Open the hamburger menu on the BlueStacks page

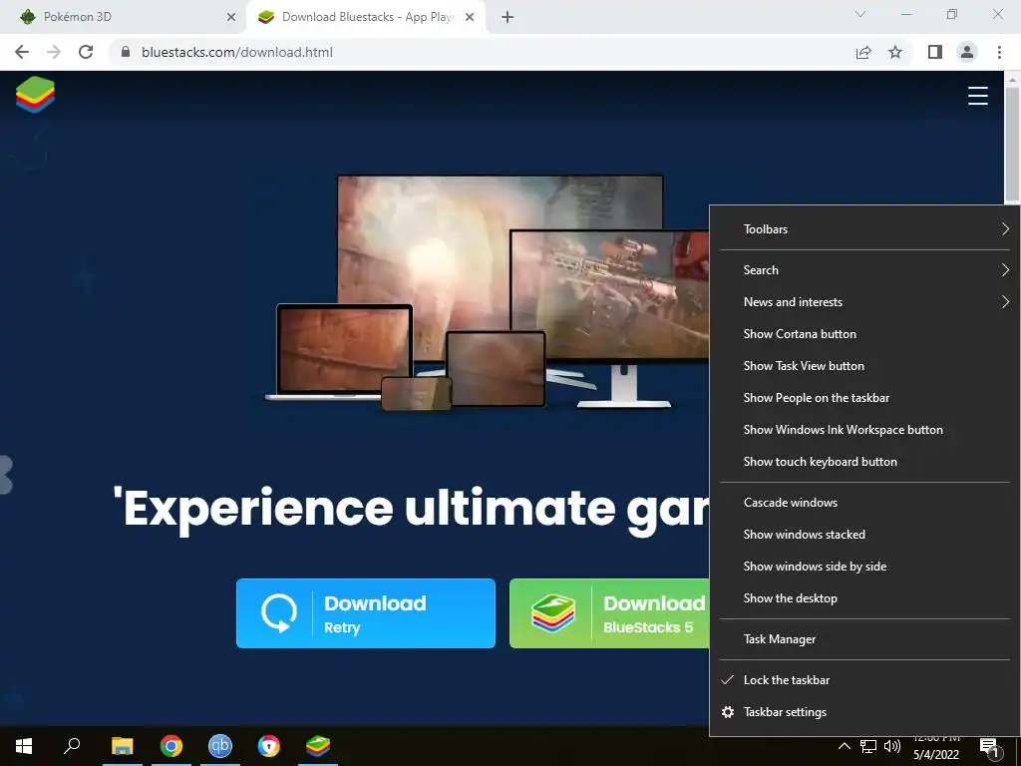point(977,96)
